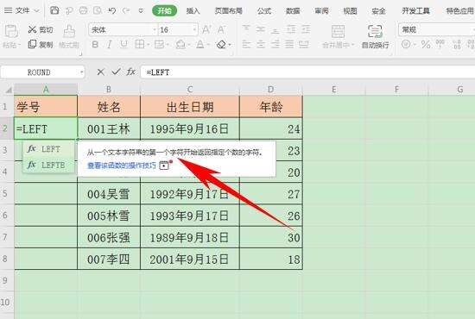Click the Merge and Center (合并居中) icon
Viewport: 475px width, 319px height.
338,31
